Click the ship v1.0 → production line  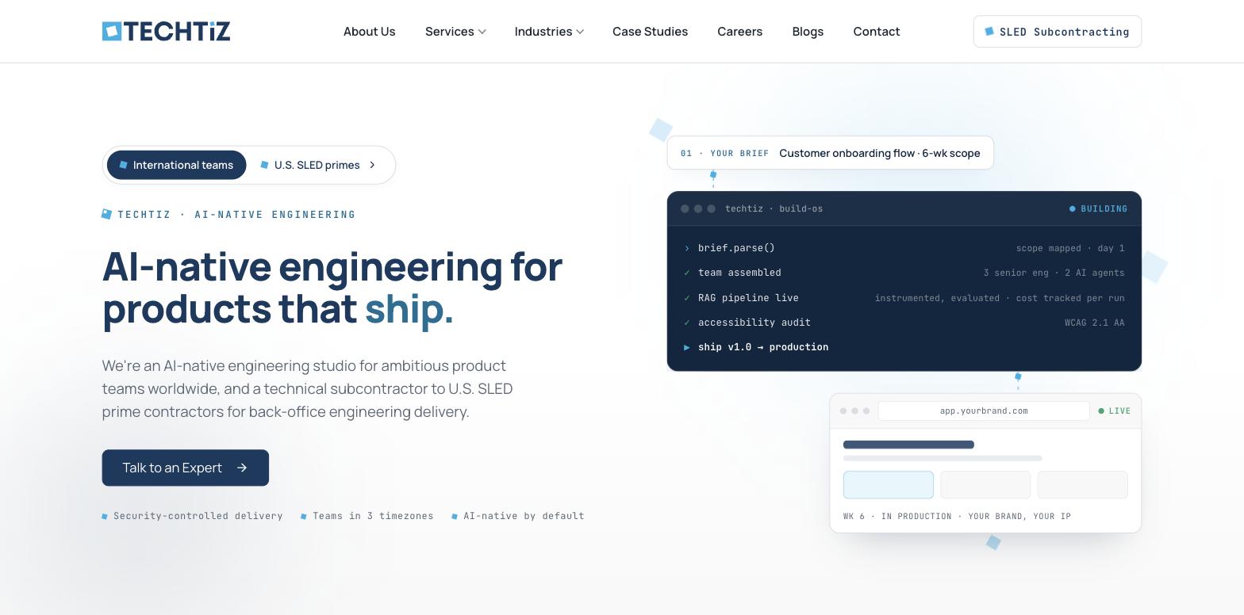(763, 347)
